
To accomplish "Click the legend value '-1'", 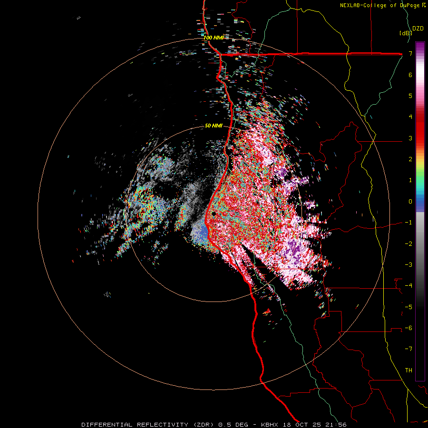I will pyautogui.click(x=409, y=223).
